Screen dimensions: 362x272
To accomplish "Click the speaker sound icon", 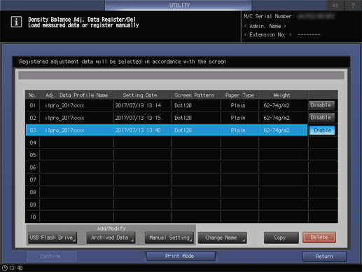I will click(x=335, y=5).
